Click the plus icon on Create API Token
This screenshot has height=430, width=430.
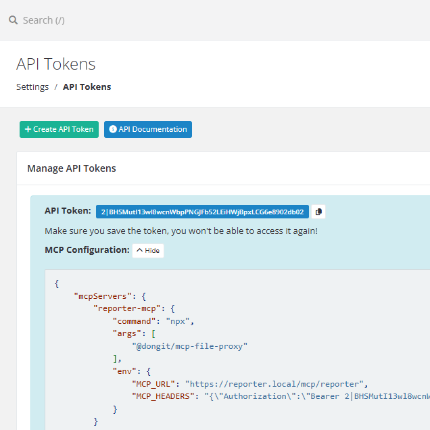(28, 130)
